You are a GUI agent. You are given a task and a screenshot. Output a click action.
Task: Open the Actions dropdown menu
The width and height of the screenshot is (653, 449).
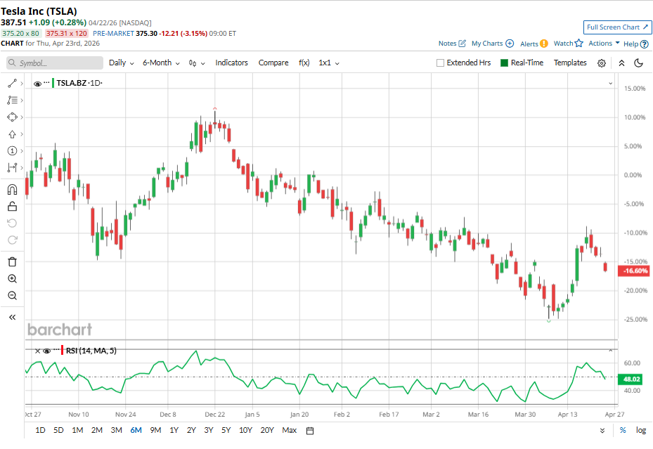(x=604, y=44)
